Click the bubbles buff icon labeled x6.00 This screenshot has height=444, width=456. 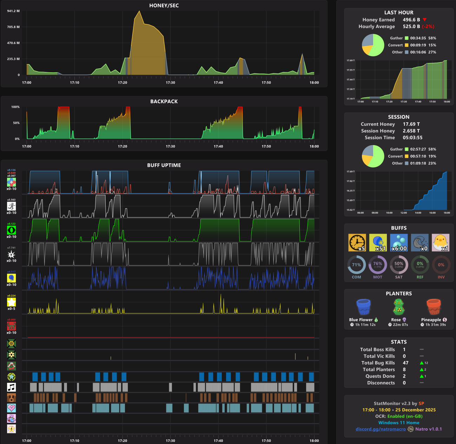point(399,243)
